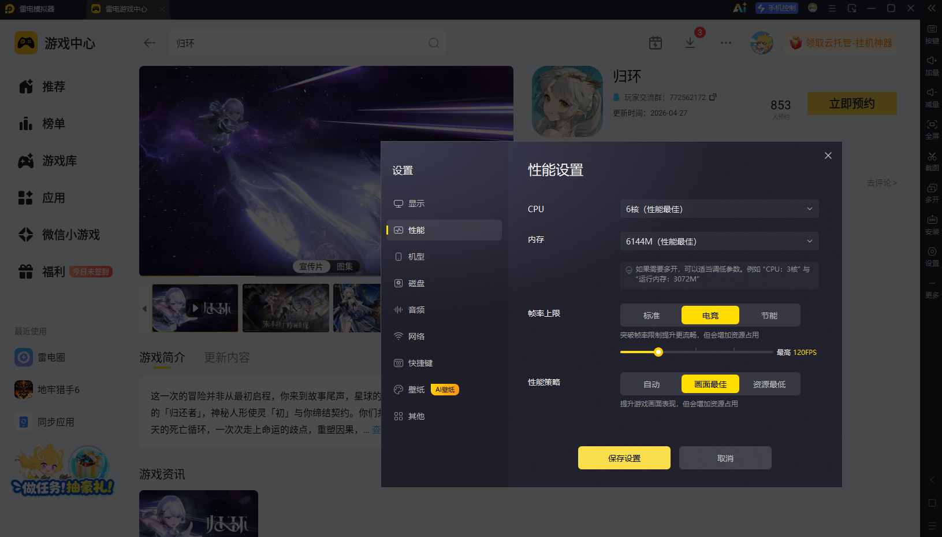Select 节能 frame rate option
942x537 pixels.
[769, 315]
